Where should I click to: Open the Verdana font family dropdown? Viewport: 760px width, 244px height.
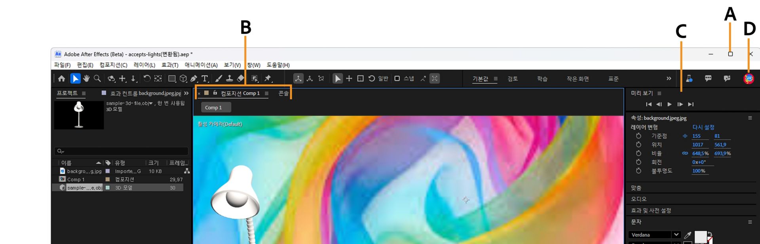[x=676, y=235]
